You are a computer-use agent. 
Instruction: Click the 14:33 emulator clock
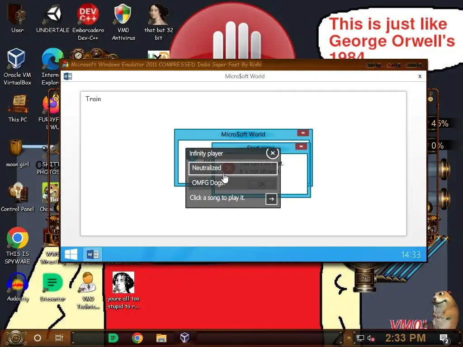coord(411,255)
